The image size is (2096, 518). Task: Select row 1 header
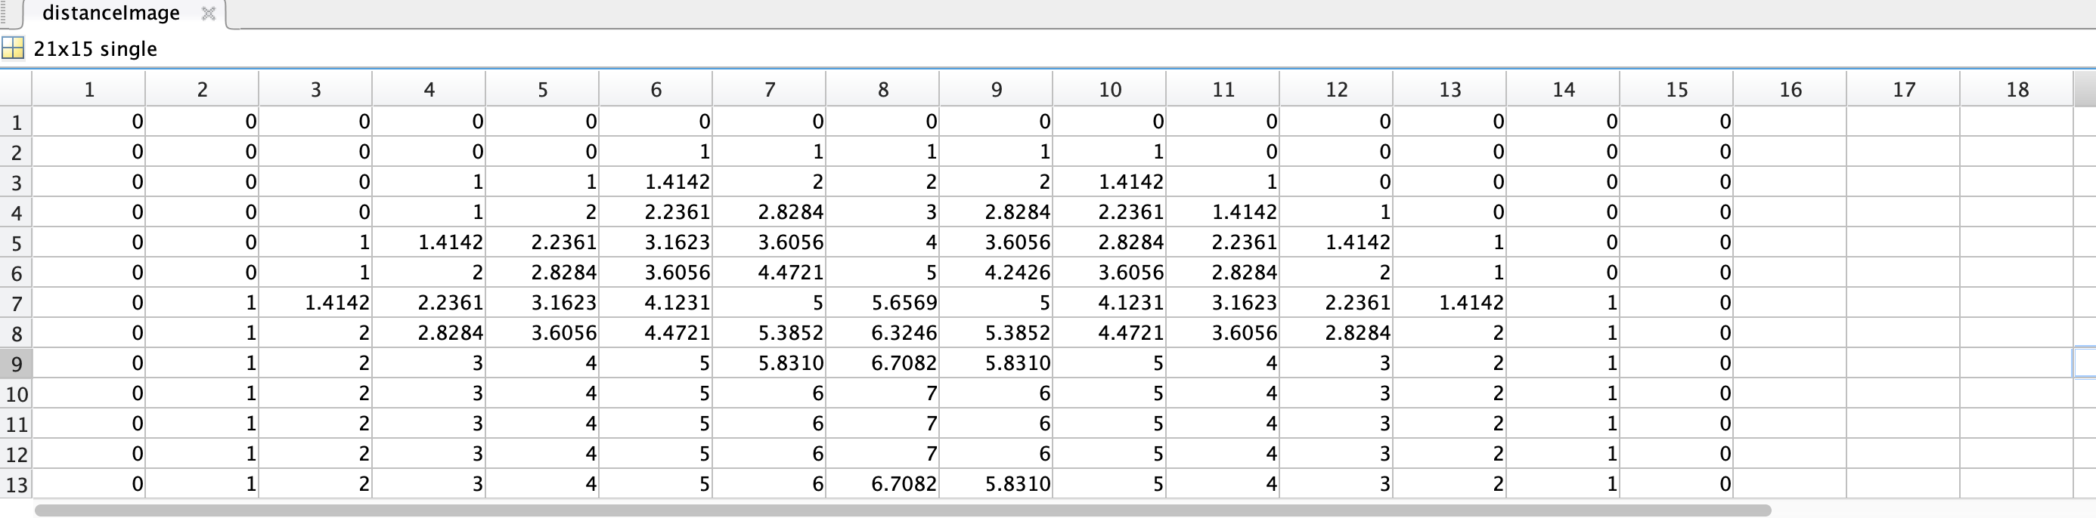(x=17, y=122)
